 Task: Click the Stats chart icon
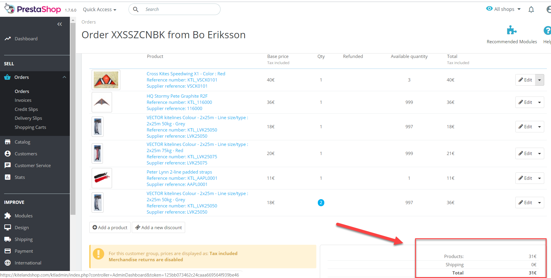coord(8,177)
